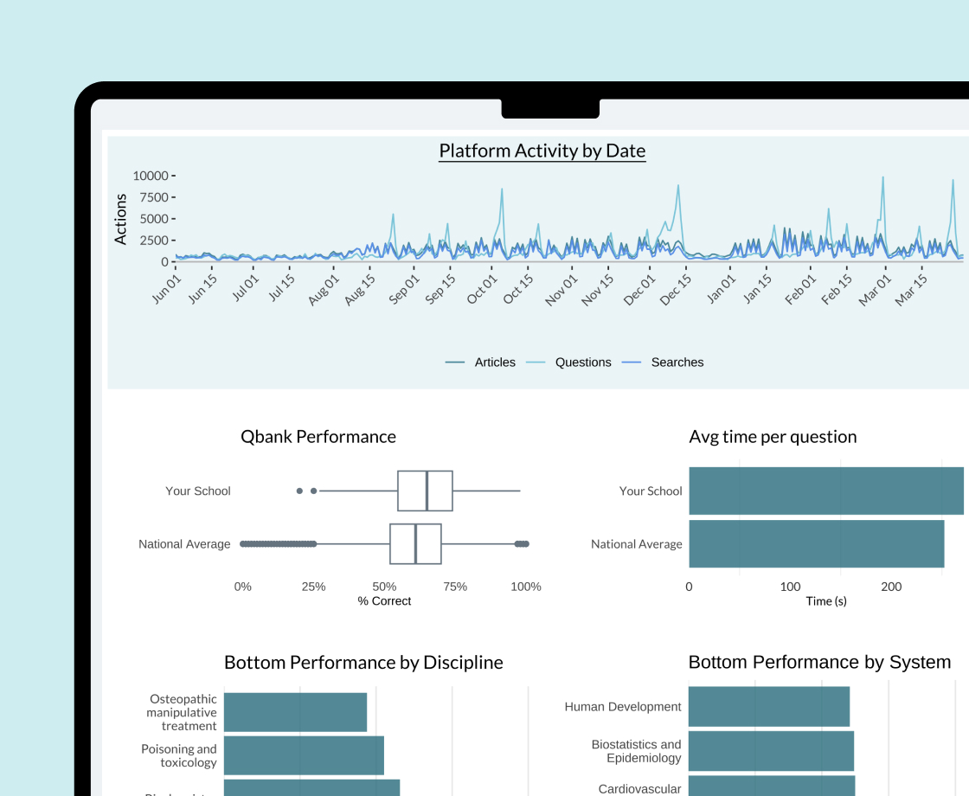969x796 pixels.
Task: Select the Poisoning and toxicology bar
Action: click(304, 755)
